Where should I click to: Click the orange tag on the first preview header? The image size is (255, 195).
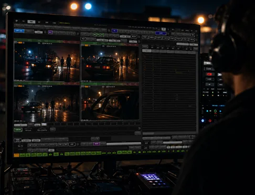pyautogui.click(x=20, y=42)
